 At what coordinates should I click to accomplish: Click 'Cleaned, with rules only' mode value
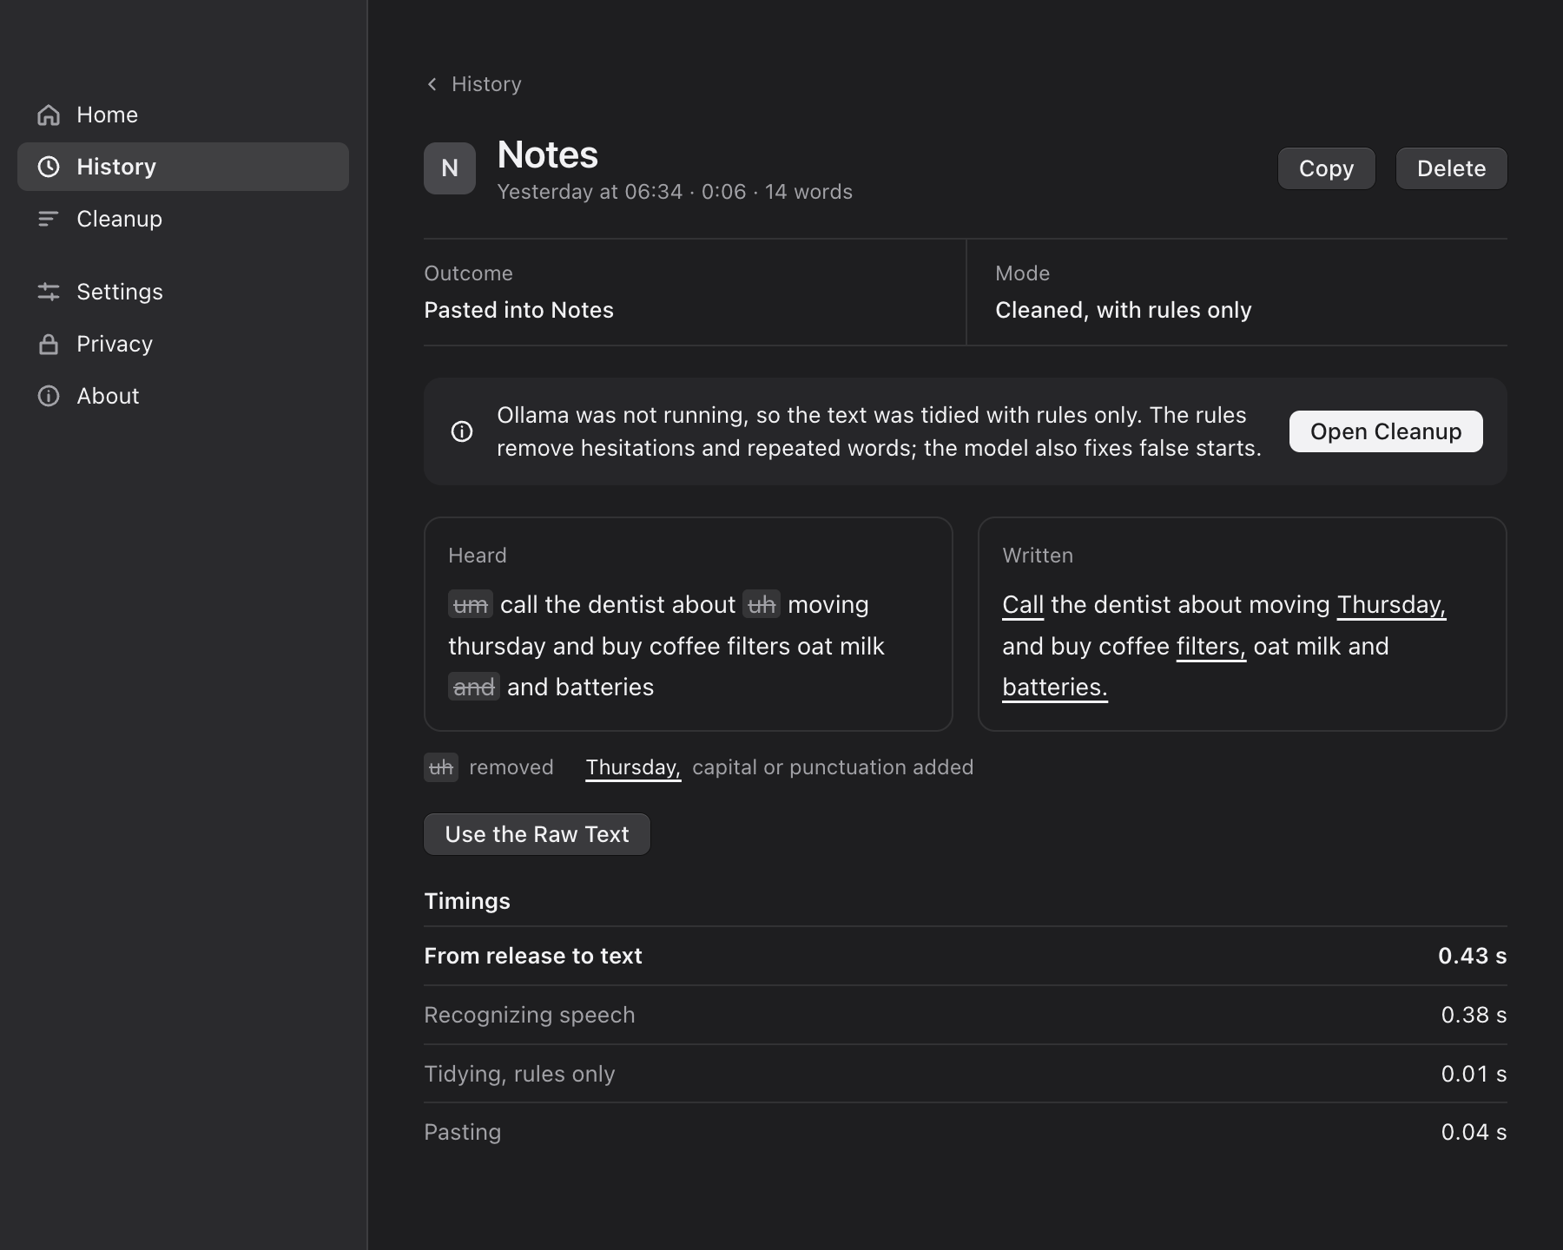[1124, 310]
